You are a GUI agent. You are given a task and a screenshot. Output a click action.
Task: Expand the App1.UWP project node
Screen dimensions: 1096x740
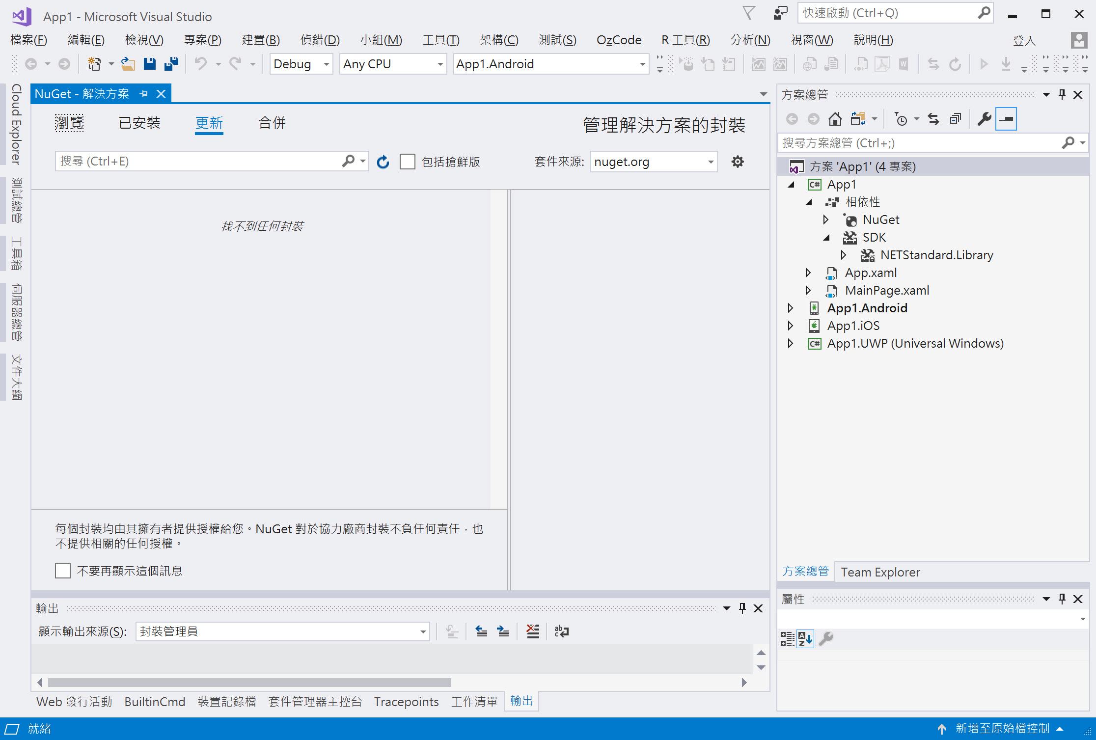(790, 343)
